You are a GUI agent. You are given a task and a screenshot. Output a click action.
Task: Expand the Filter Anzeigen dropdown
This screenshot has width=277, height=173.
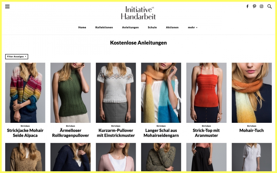17,56
